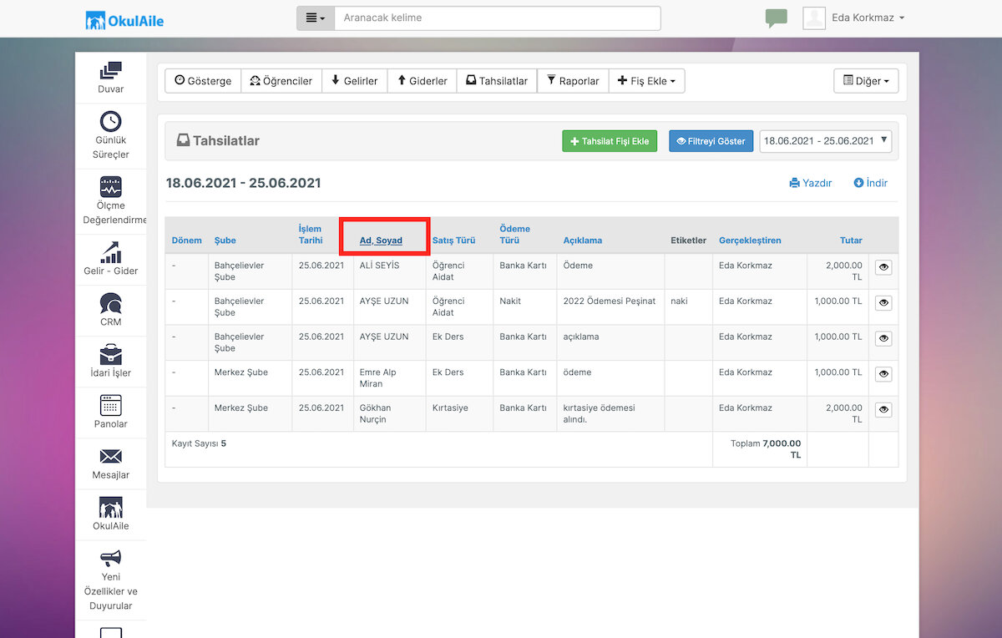Open the search category list dropdown

point(316,18)
